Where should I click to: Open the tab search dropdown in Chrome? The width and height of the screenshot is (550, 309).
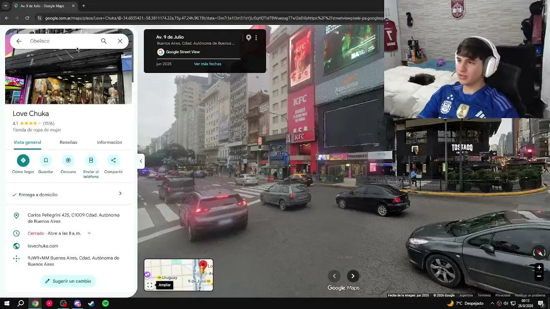(6, 6)
